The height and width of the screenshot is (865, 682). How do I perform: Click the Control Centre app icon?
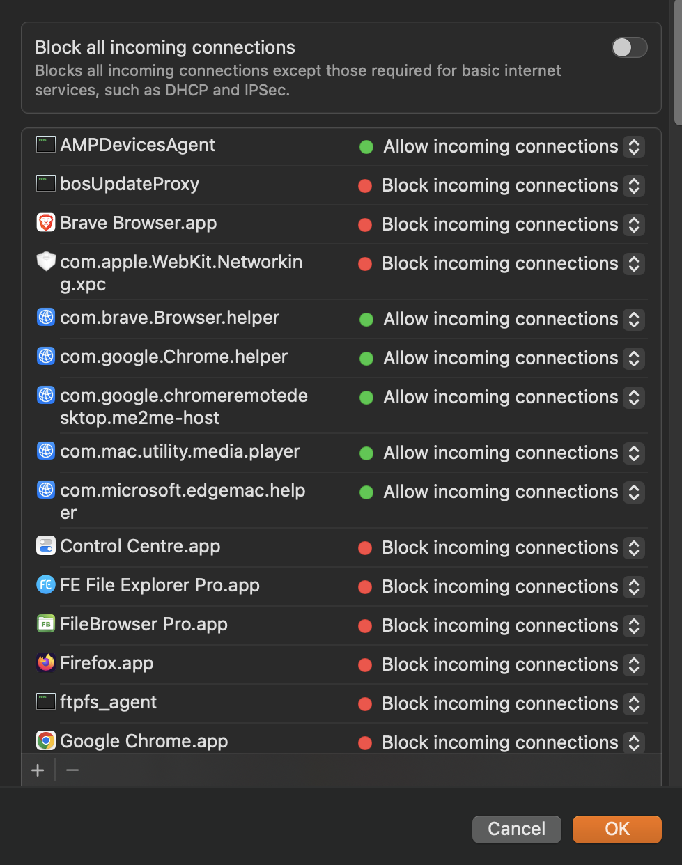click(x=46, y=546)
